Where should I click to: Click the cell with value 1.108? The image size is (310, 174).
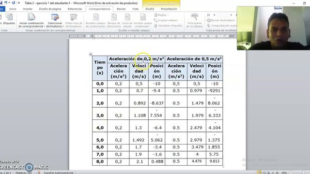point(139,114)
